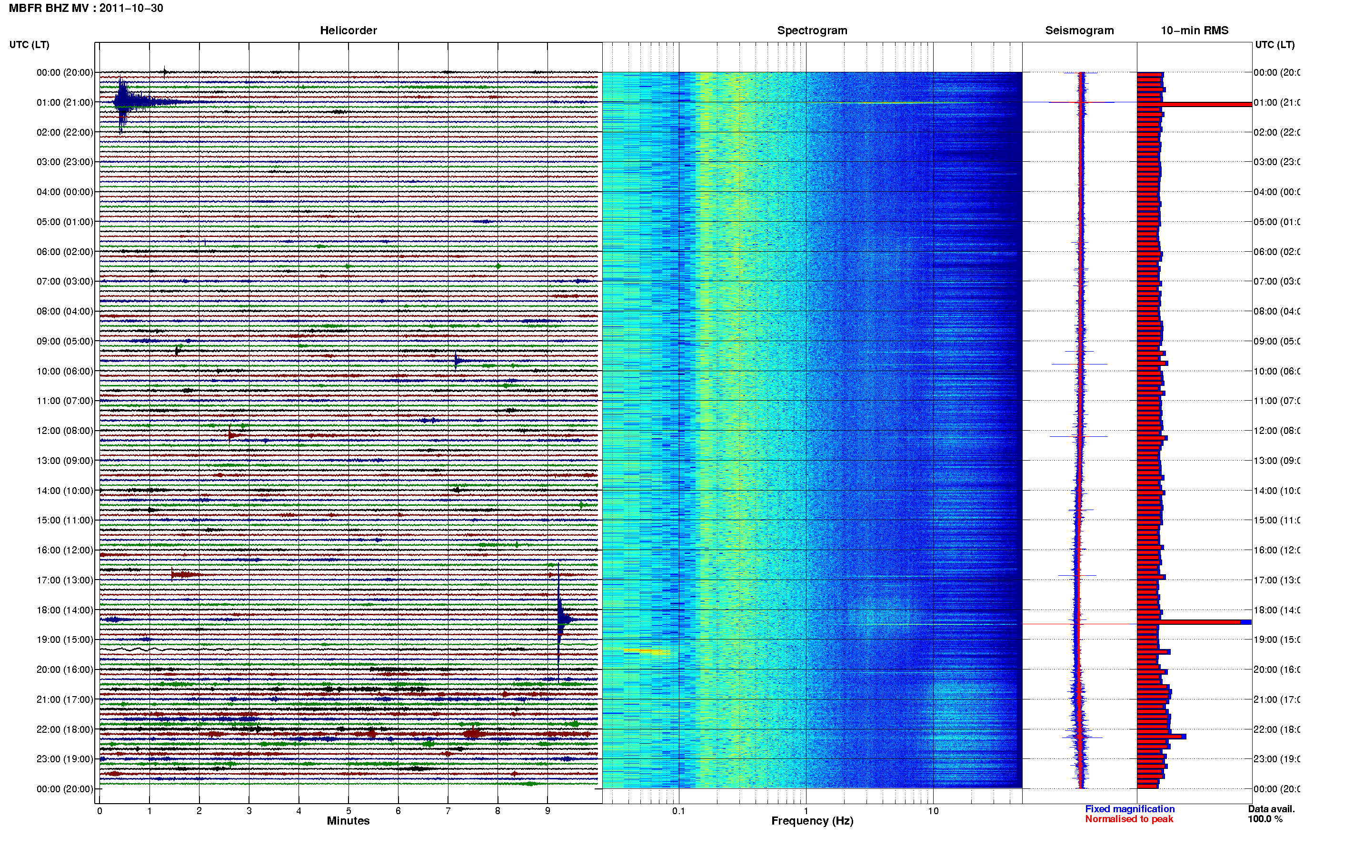Click the '0.1' frequency tick label
This screenshot has height=846, width=1354.
678,811
